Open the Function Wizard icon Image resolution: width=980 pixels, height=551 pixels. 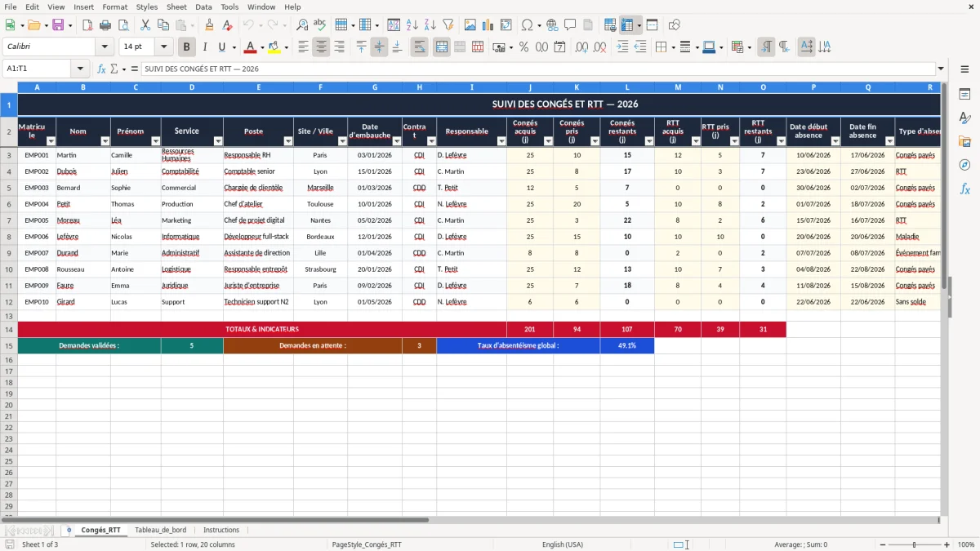(x=101, y=69)
